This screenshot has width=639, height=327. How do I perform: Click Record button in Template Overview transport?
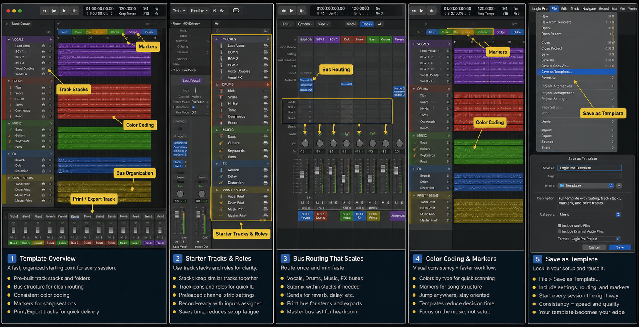[x=74, y=11]
